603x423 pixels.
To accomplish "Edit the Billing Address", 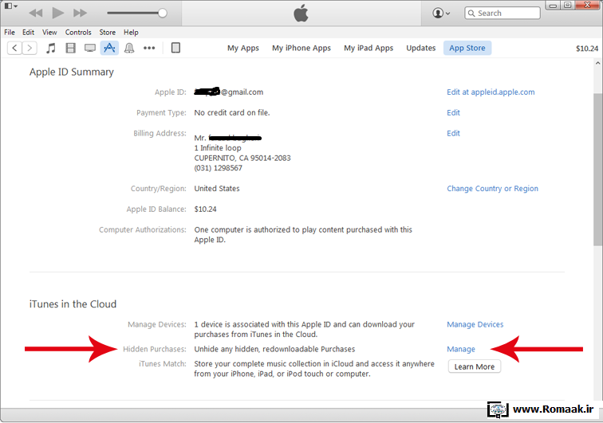I will pyautogui.click(x=453, y=133).
